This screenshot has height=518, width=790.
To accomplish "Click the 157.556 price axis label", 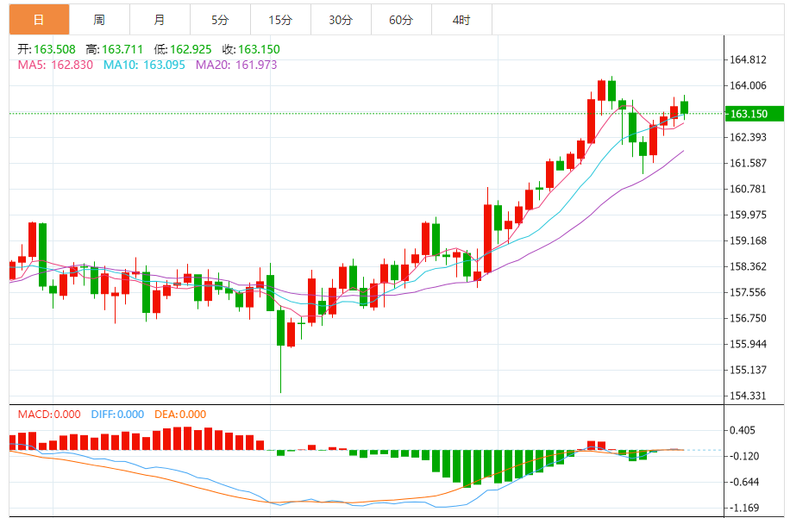I will (749, 292).
